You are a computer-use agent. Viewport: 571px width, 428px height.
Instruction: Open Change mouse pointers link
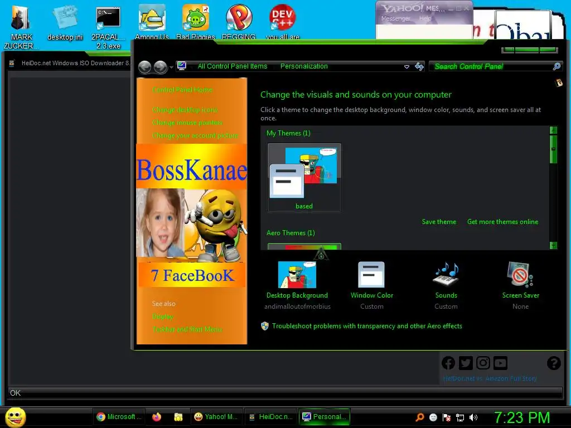[187, 123]
